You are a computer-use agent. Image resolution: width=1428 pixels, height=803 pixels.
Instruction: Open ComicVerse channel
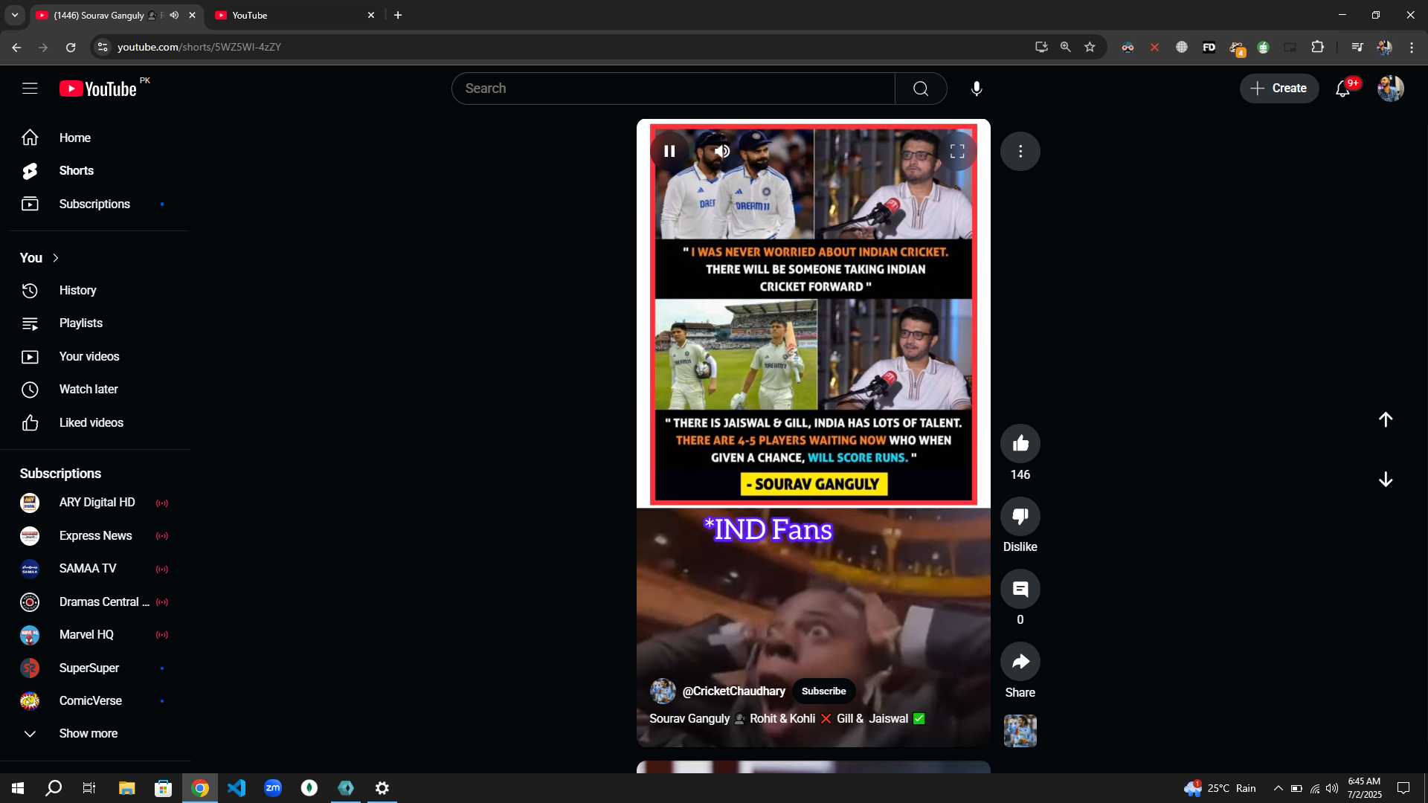point(95,700)
